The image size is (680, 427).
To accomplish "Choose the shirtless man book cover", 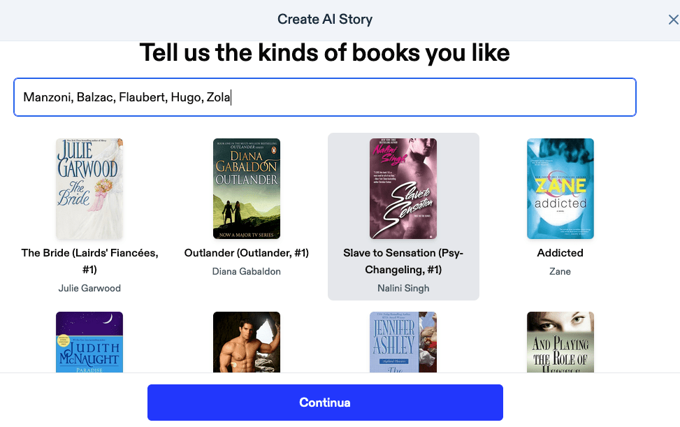I will point(247,342).
